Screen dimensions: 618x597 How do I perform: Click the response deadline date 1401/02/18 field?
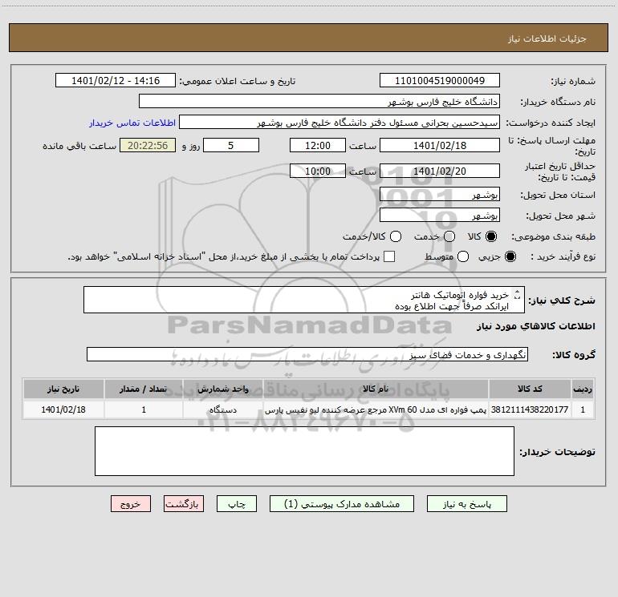[440, 146]
